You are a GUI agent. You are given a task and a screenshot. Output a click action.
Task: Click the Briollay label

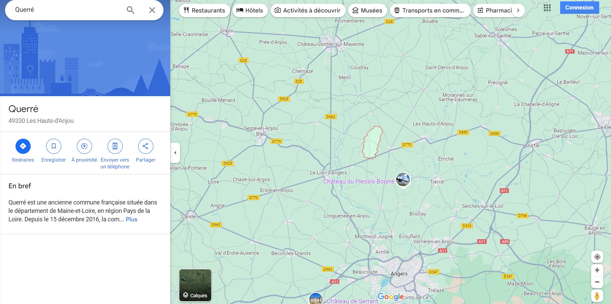pos(418,214)
